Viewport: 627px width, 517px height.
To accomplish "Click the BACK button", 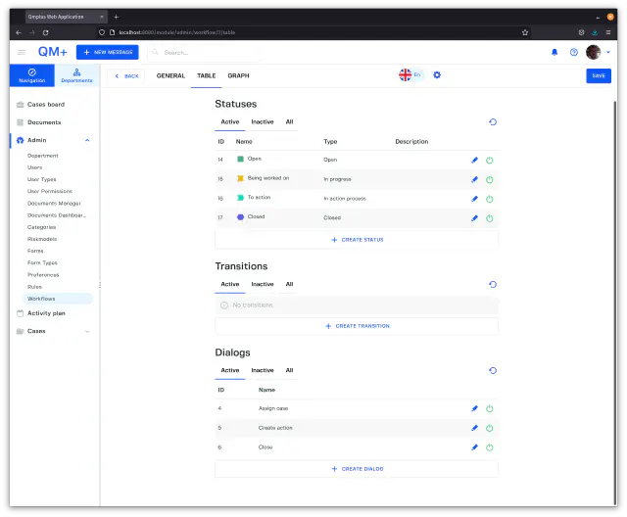I will coord(126,76).
